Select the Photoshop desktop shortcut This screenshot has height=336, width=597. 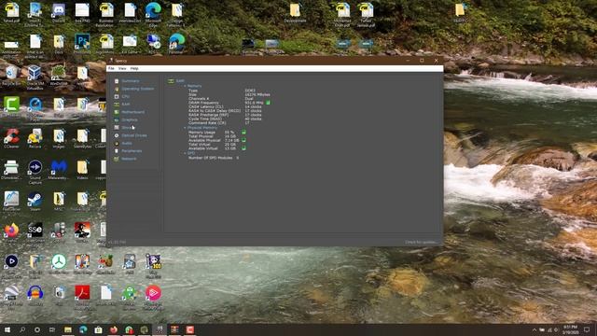tap(82, 44)
